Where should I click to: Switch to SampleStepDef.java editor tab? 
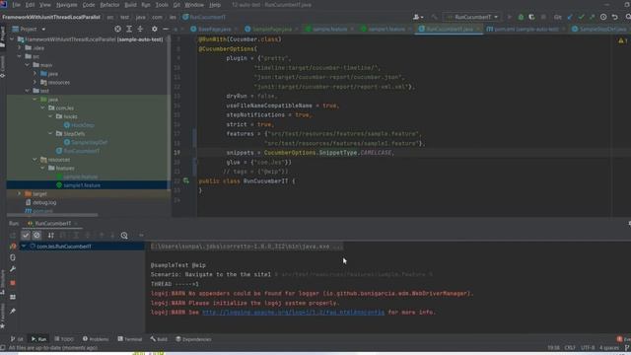pyautogui.click(x=599, y=29)
